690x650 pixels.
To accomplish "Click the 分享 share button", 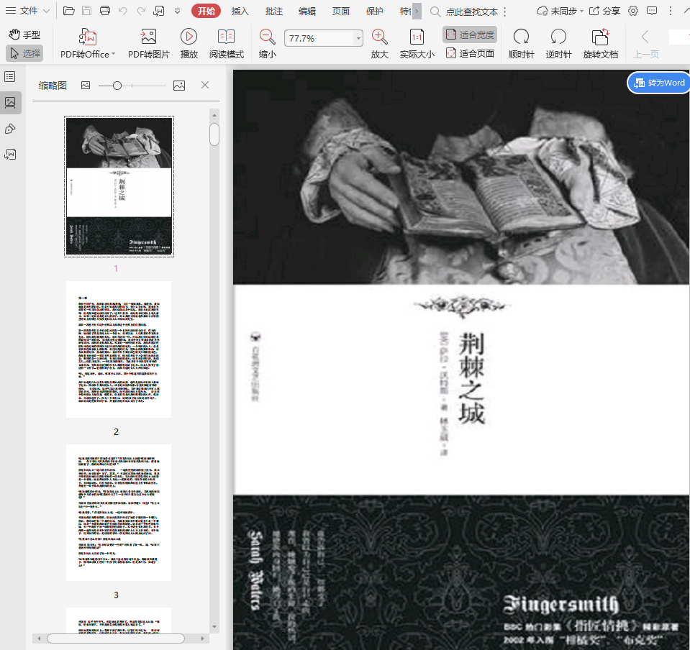I will [x=604, y=11].
